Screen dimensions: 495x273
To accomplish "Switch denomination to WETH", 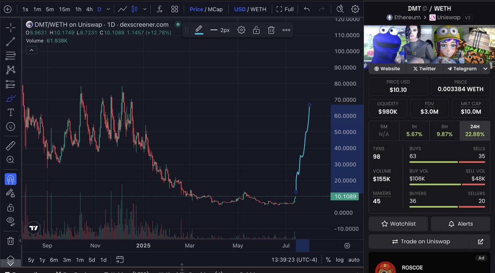I will point(258,9).
